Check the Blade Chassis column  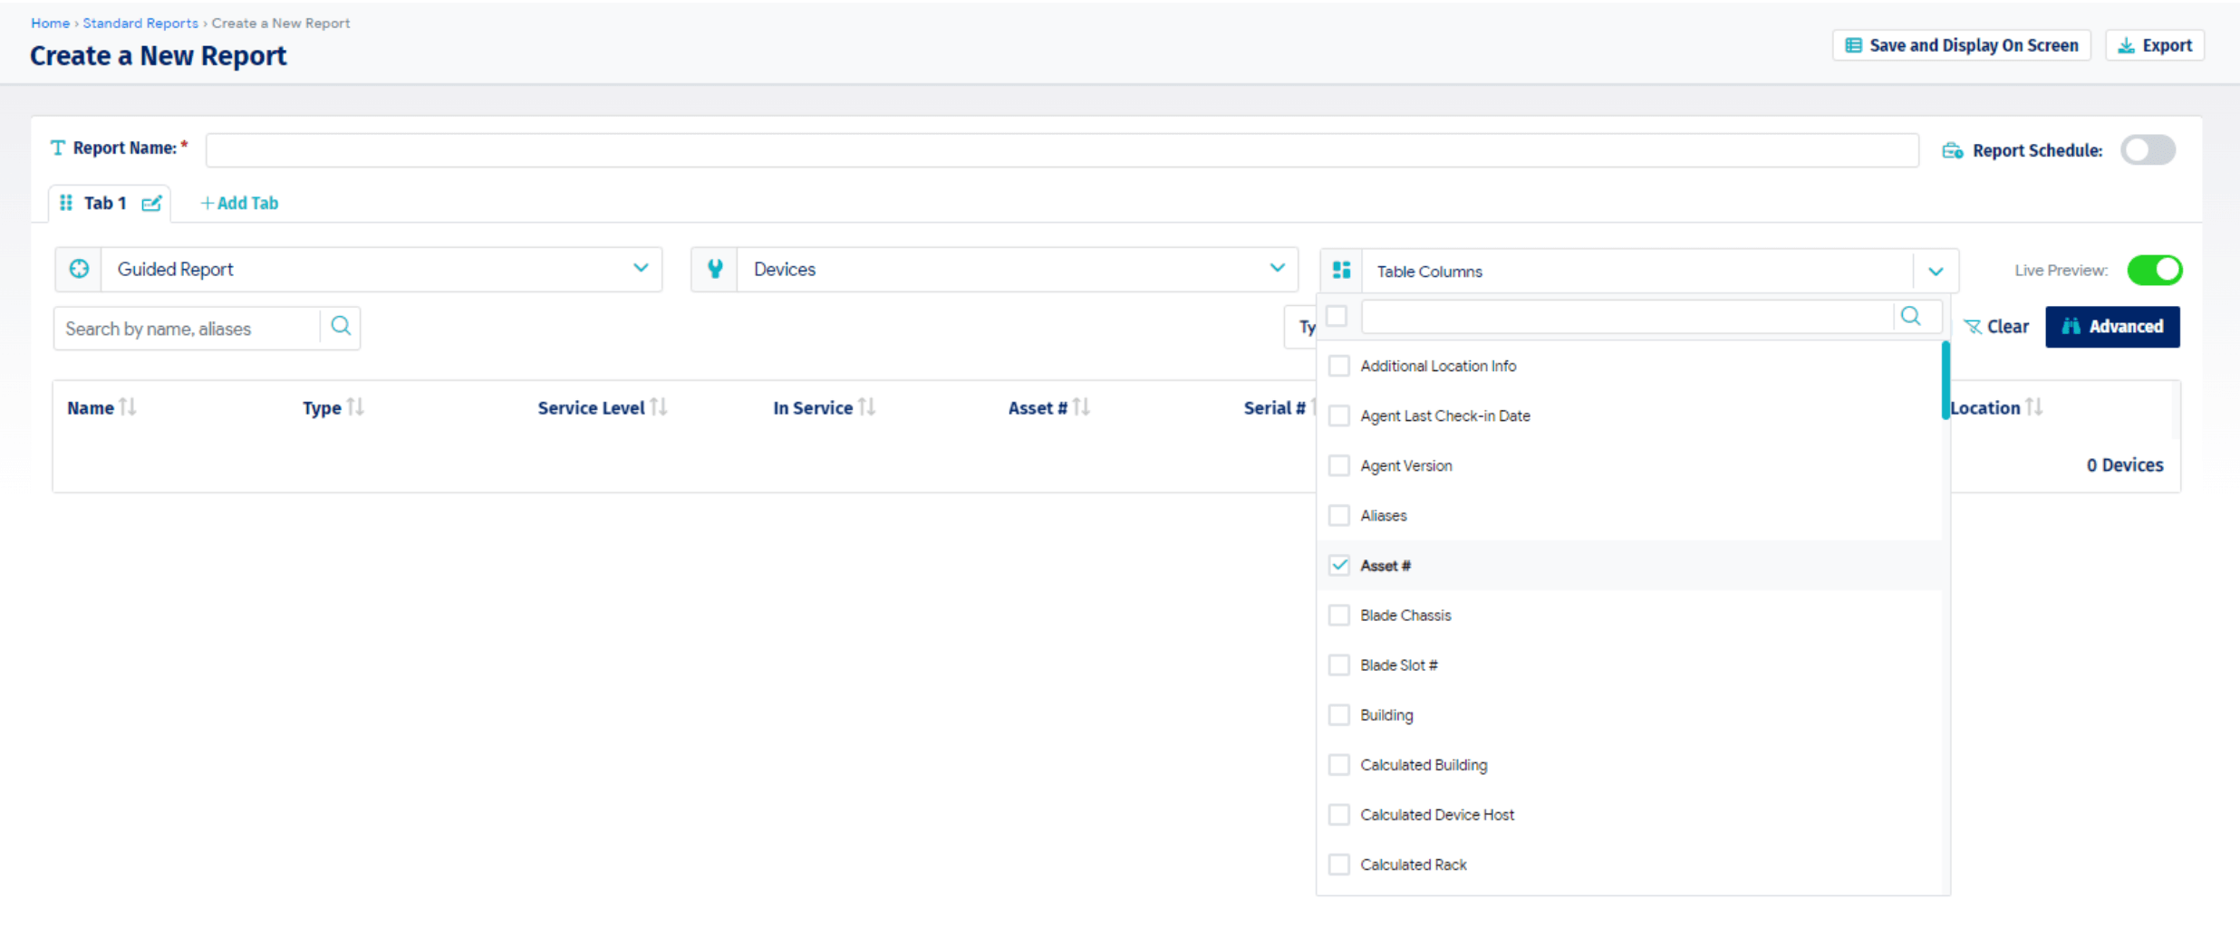[1338, 615]
